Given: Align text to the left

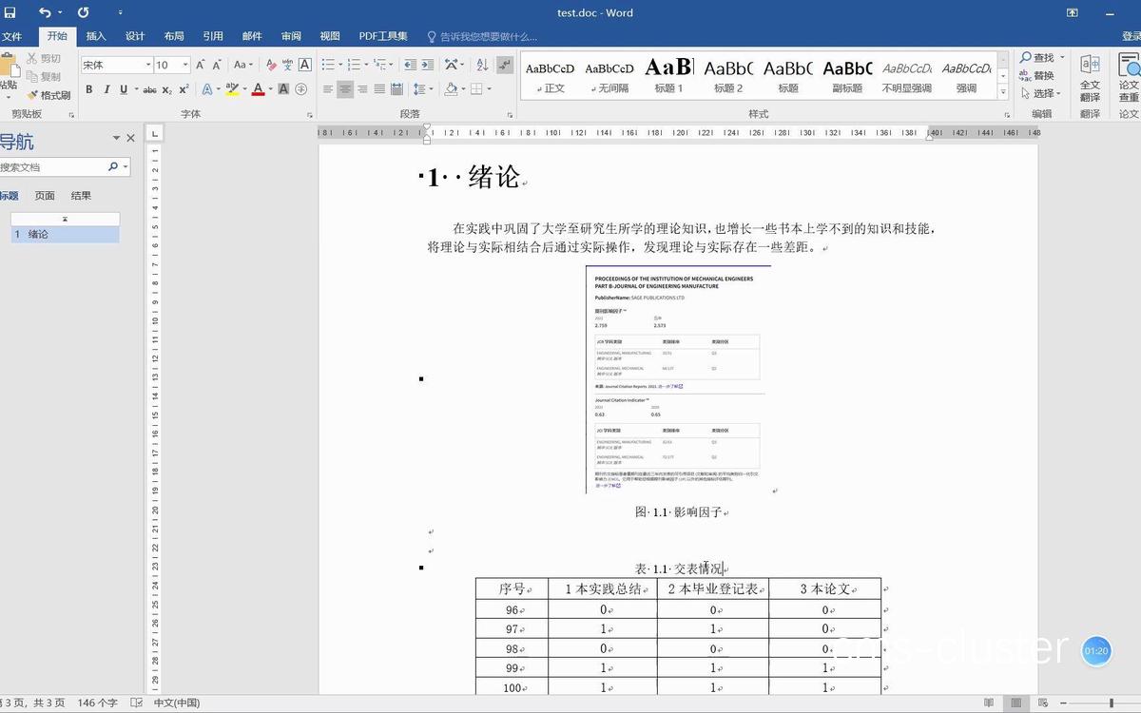Looking at the screenshot, I should click(x=328, y=89).
